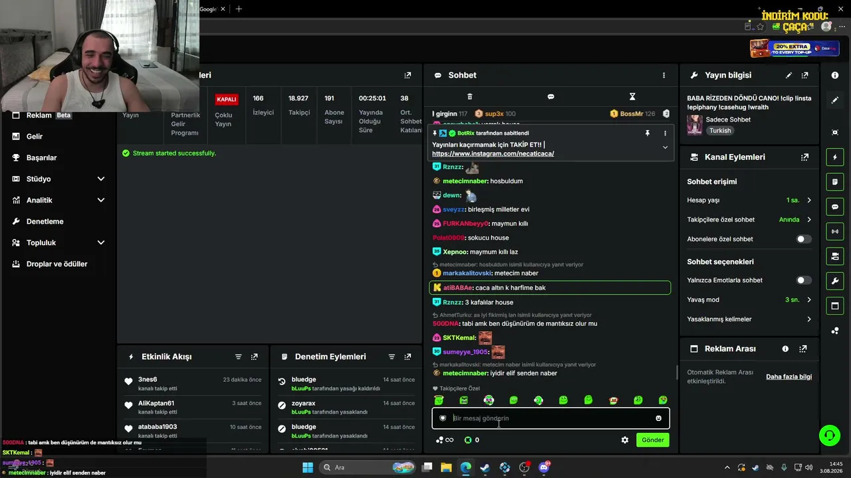Pop out the Etkinlik Akışı panel

tap(254, 357)
